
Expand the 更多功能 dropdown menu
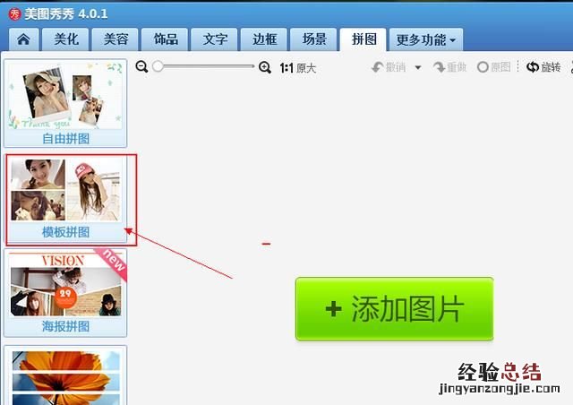click(426, 39)
